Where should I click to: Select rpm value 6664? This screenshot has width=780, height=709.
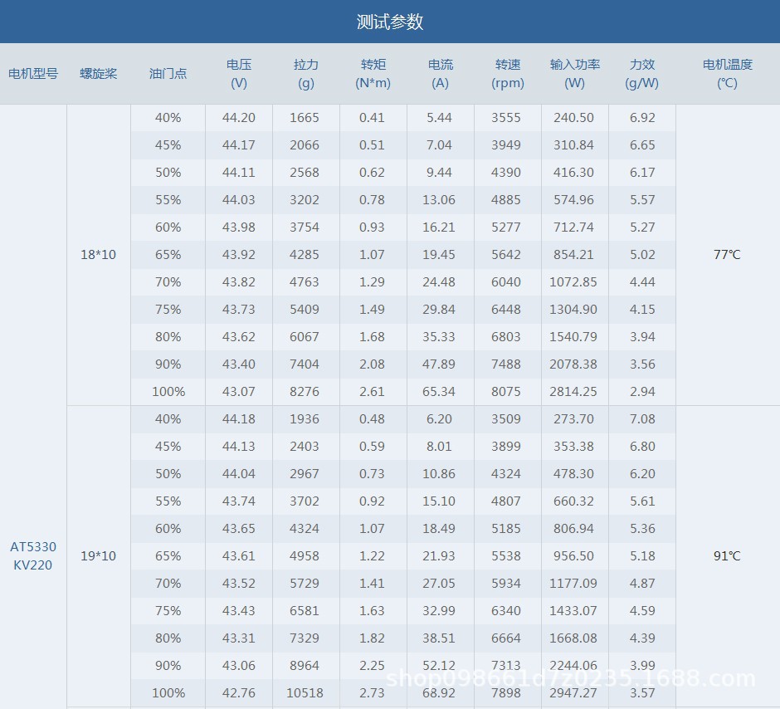click(x=506, y=638)
